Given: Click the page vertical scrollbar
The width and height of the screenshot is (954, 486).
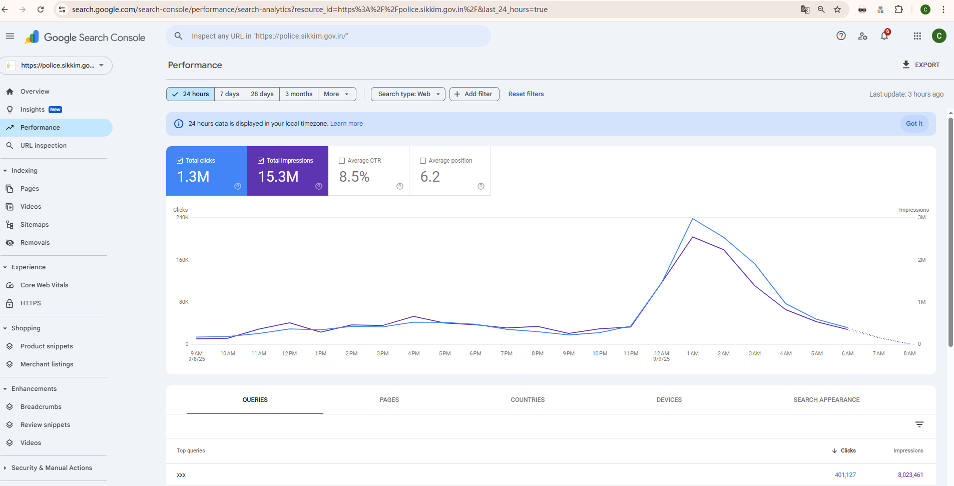Looking at the screenshot, I should pos(950,230).
